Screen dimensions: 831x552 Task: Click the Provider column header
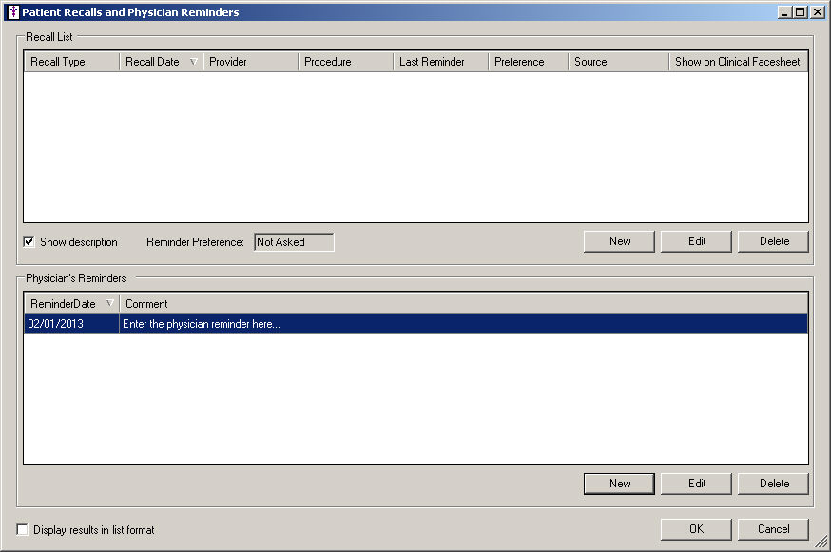point(250,62)
